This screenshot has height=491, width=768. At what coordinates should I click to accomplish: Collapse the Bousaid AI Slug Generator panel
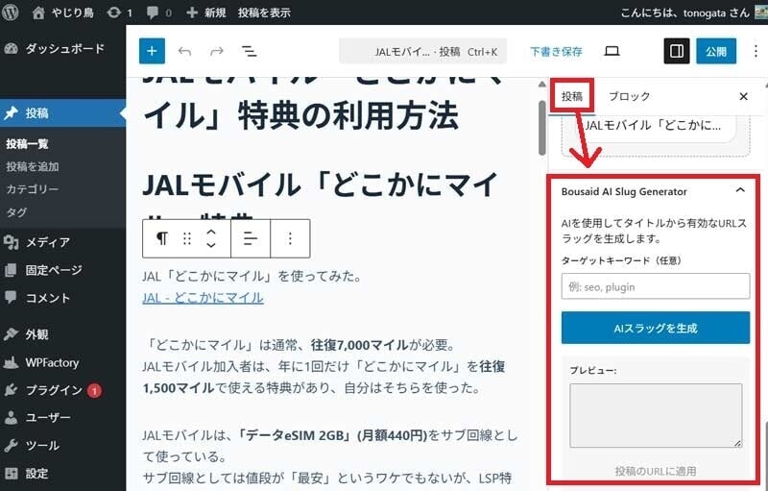coord(740,190)
